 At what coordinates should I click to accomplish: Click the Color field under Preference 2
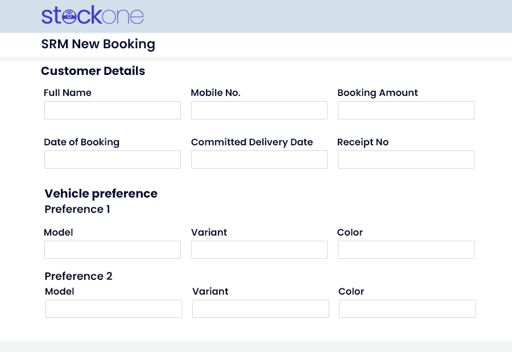coord(407,309)
